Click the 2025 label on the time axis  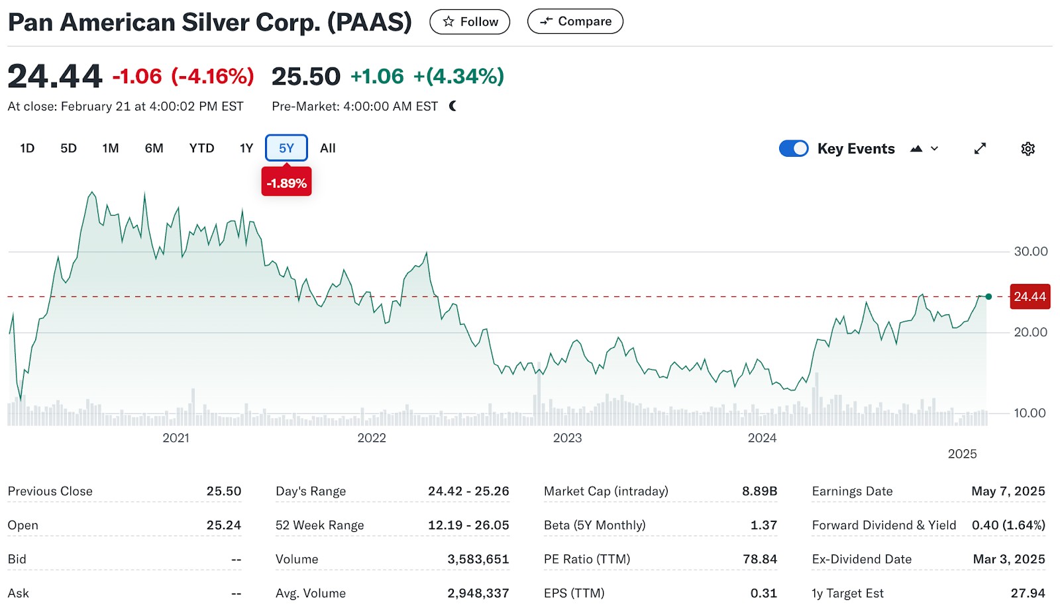pos(962,454)
